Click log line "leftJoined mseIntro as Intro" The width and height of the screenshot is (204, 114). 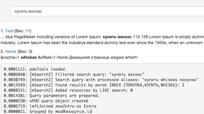coord(50,106)
